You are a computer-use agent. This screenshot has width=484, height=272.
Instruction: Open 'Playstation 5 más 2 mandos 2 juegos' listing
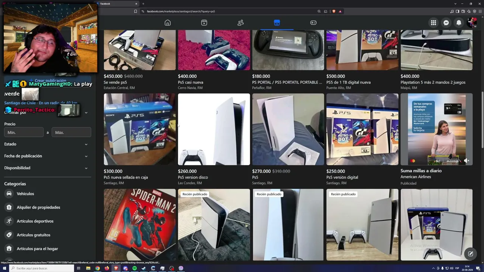pos(433,82)
